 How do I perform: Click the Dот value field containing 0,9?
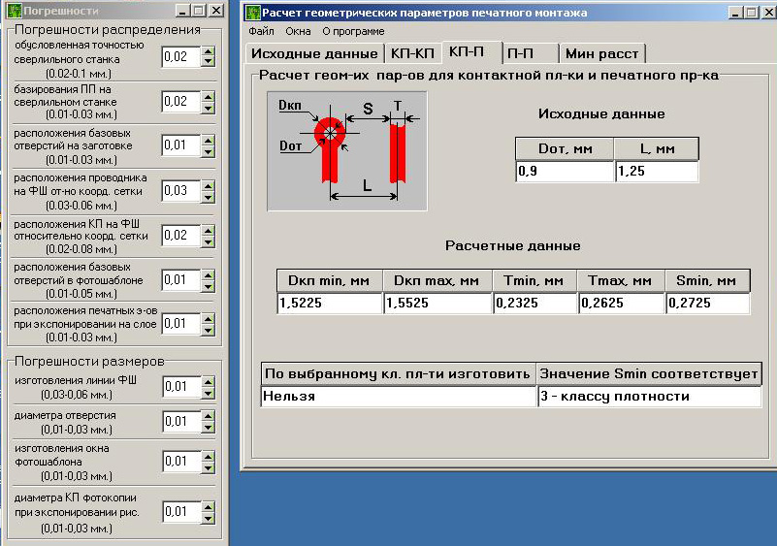click(x=564, y=172)
